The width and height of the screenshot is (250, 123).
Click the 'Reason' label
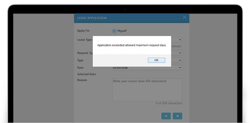[x=82, y=80]
